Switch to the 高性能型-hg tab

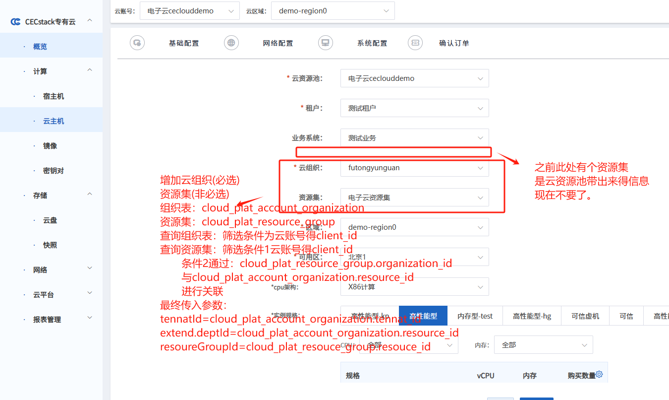(532, 316)
